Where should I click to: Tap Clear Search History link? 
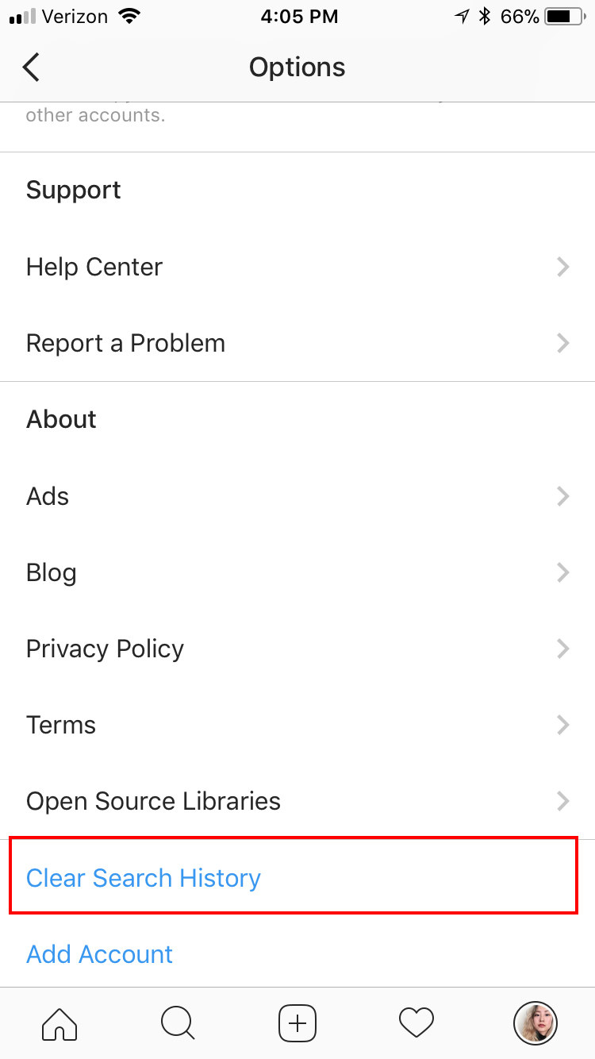[144, 878]
